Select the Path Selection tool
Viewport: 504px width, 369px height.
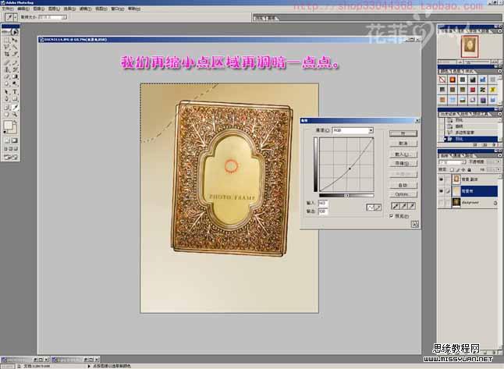click(x=6, y=92)
